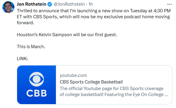The width and height of the screenshot is (176, 108).
Task: Open the blue CBB link card thumbnail
Action: [x=36, y=85]
